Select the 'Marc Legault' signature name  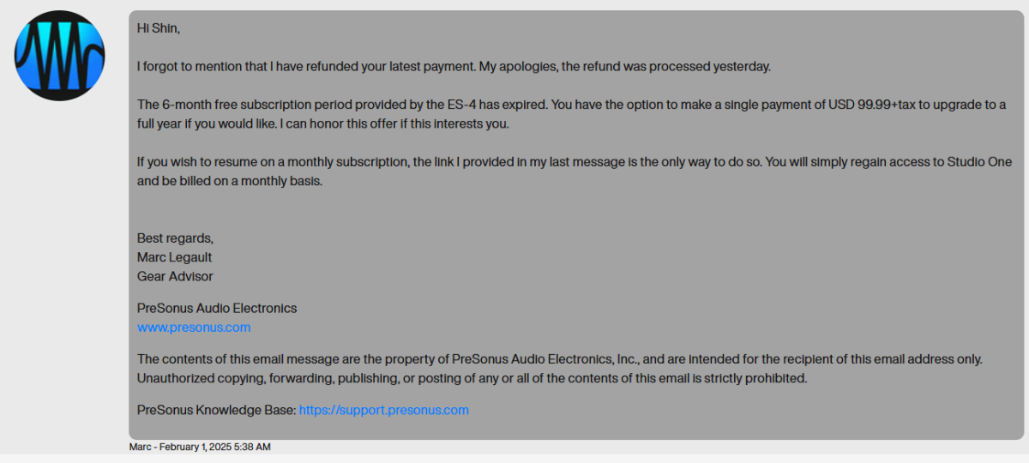174,257
